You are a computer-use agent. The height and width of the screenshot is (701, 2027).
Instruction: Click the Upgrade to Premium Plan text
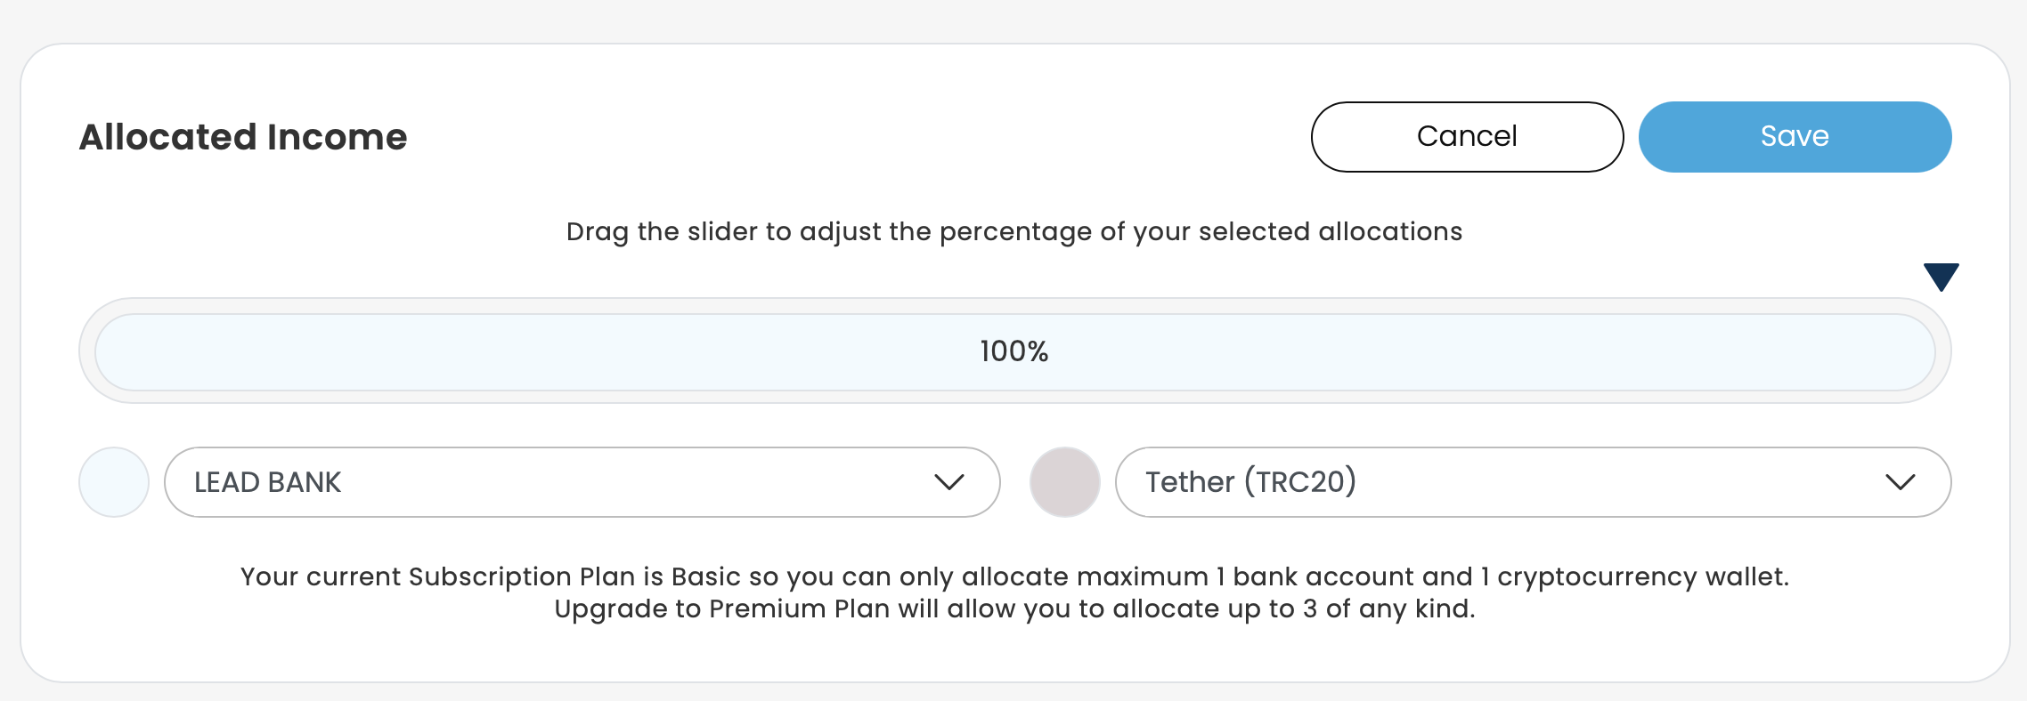(x=1013, y=609)
